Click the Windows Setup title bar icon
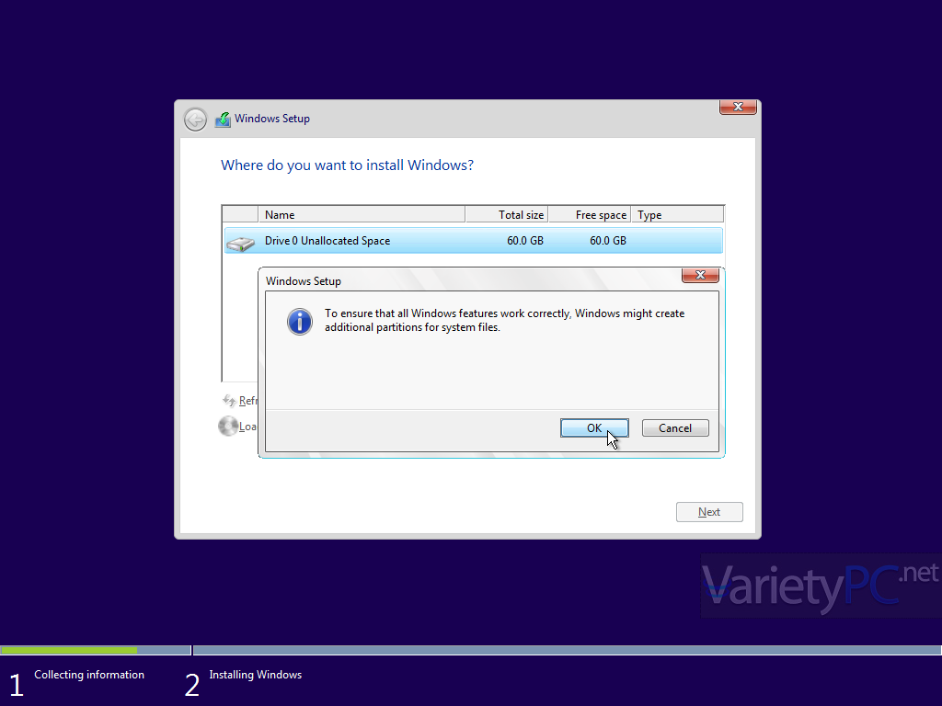Screen dimensions: 942x706 (223, 119)
